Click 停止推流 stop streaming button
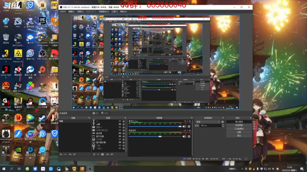 click(239, 122)
